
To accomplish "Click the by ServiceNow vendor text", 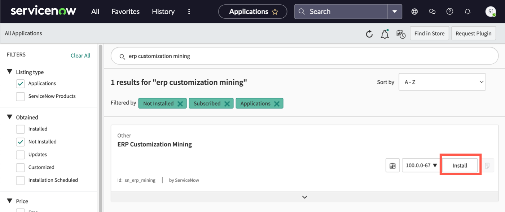I will tap(184, 180).
